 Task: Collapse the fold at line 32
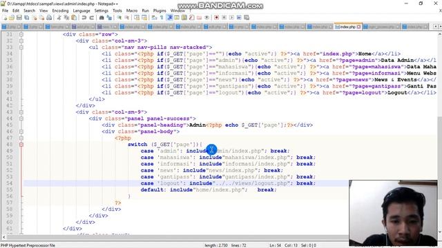tap(21, 41)
